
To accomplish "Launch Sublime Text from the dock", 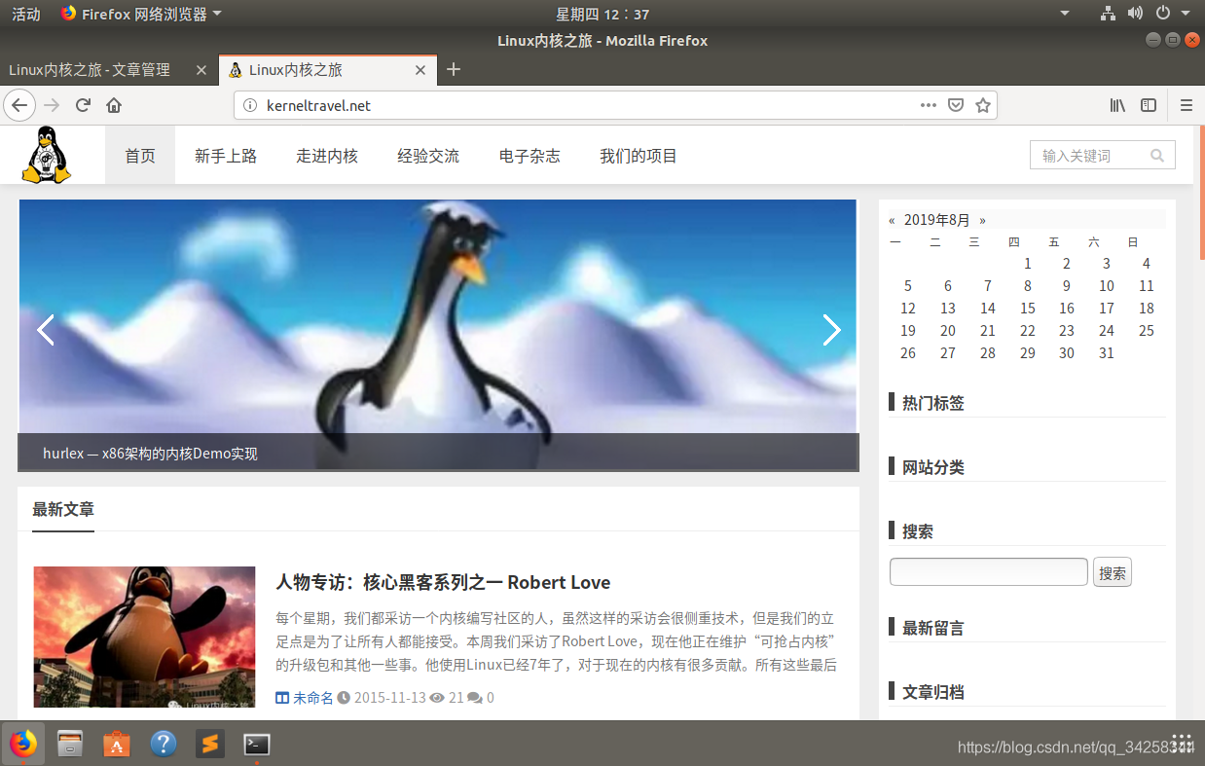I will point(210,744).
